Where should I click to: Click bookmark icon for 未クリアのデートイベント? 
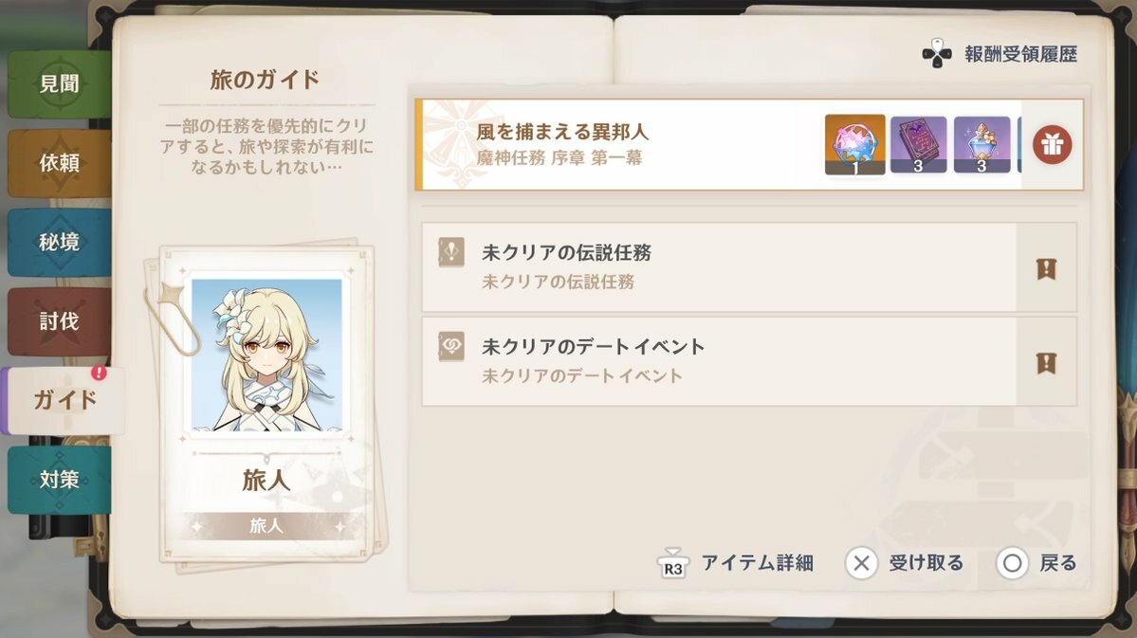pos(1046,362)
